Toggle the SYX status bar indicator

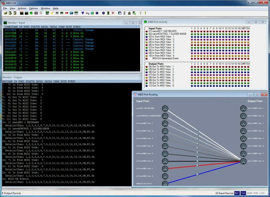(243, 193)
